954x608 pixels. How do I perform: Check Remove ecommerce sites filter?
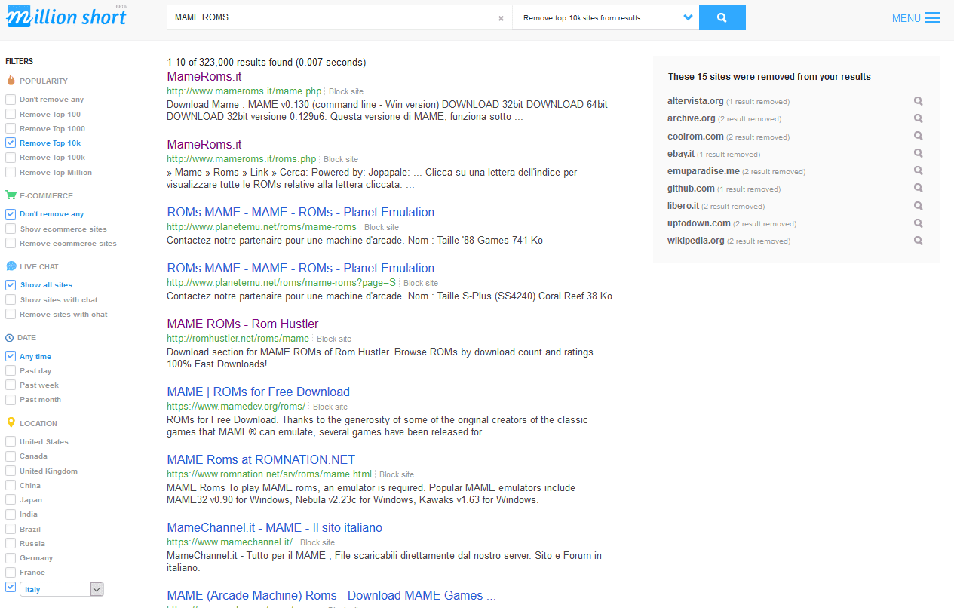[x=11, y=243]
